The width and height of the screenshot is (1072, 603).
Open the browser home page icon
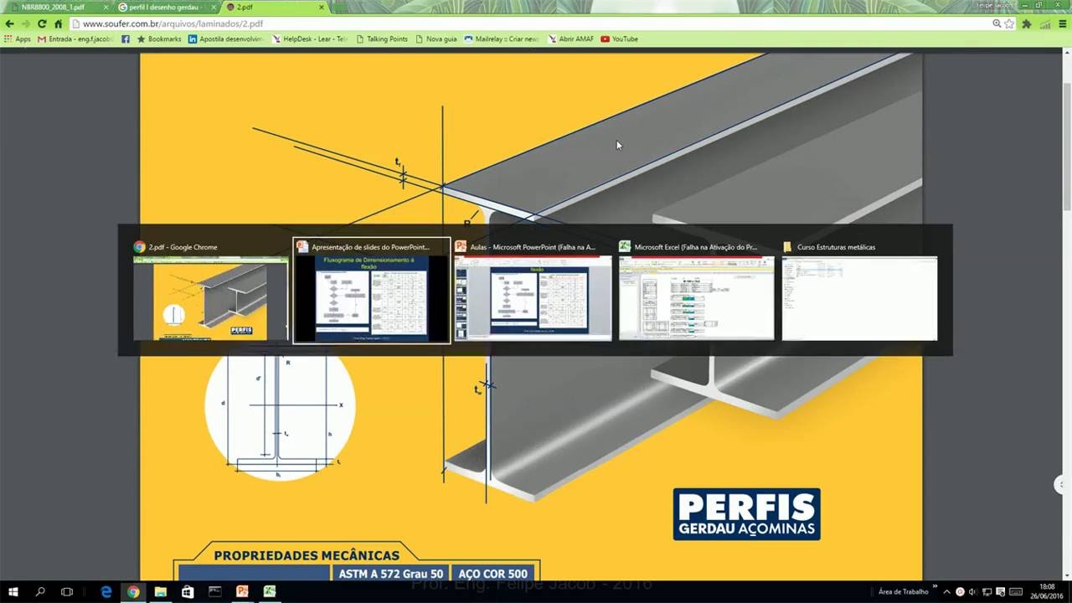click(x=58, y=23)
